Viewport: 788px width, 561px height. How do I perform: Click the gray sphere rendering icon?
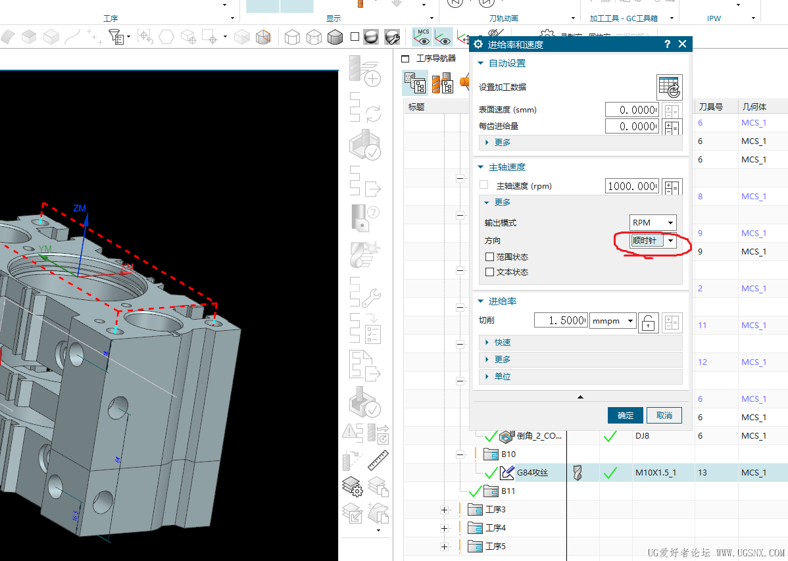[371, 37]
